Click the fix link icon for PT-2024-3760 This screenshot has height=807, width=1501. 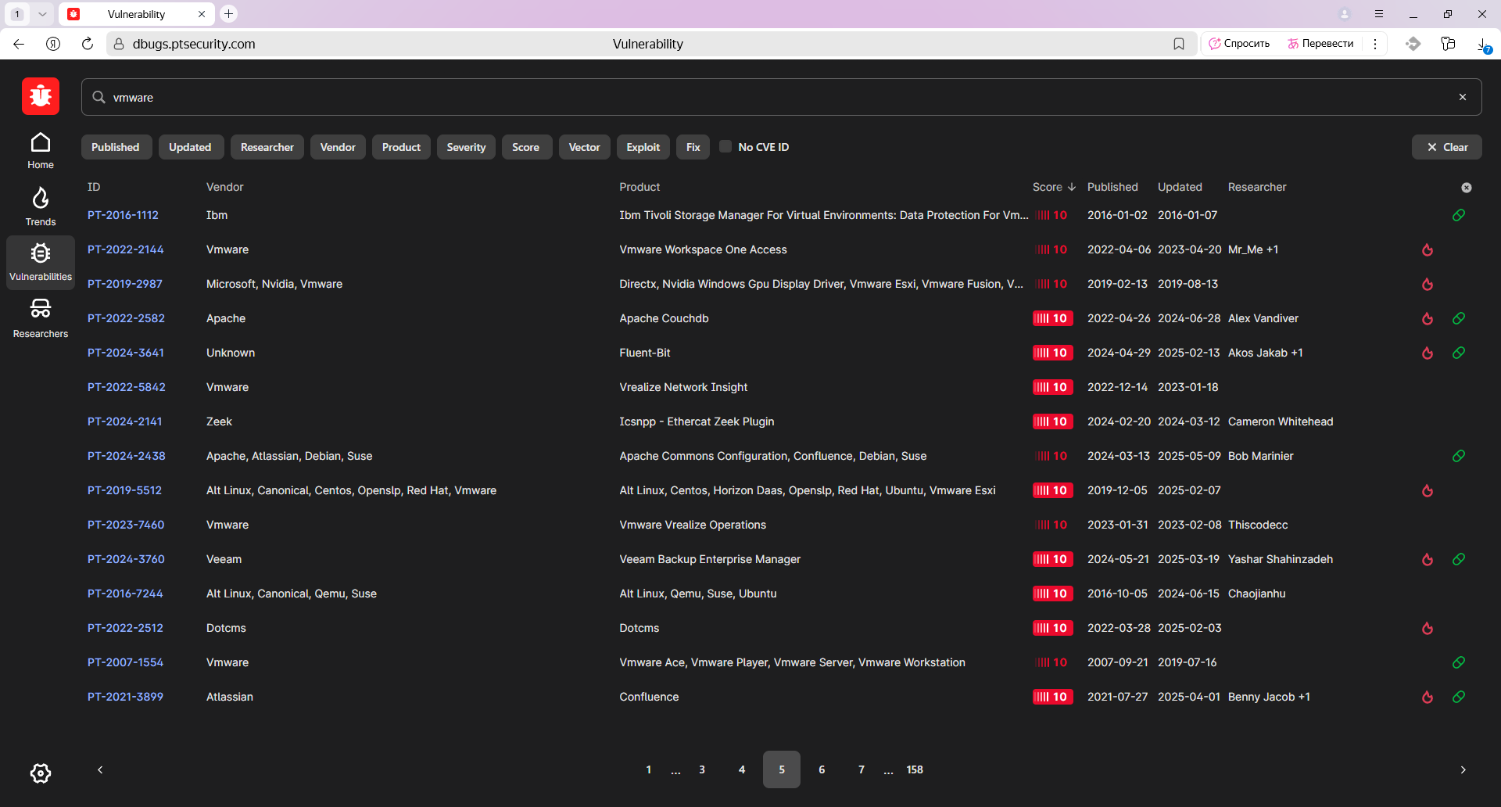[1459, 559]
